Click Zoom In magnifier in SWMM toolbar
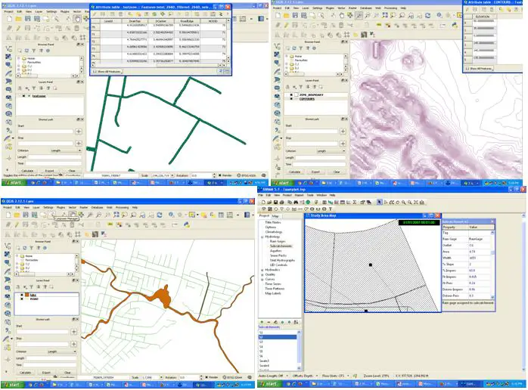528x390 pixels. click(x=403, y=203)
